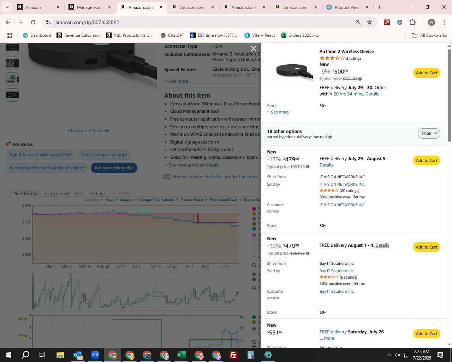This screenshot has width=452, height=362.
Task: Open Details link for July 29-30 delivery
Action: click(x=372, y=94)
